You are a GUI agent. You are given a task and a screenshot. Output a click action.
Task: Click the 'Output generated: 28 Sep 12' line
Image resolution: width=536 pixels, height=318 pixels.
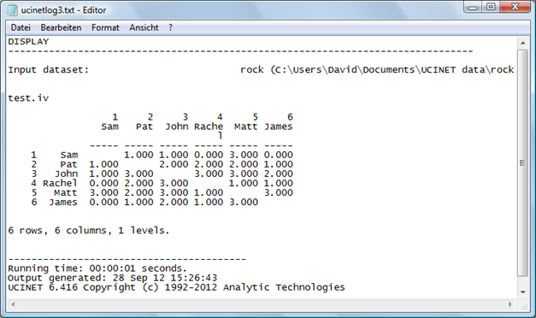pos(113,278)
